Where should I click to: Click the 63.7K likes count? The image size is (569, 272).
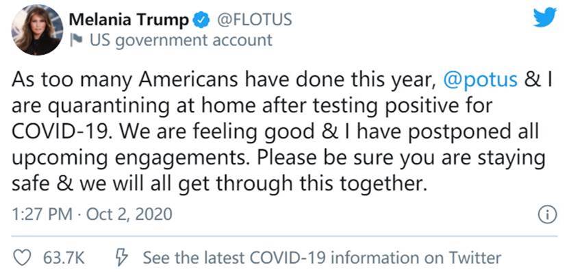pyautogui.click(x=64, y=258)
